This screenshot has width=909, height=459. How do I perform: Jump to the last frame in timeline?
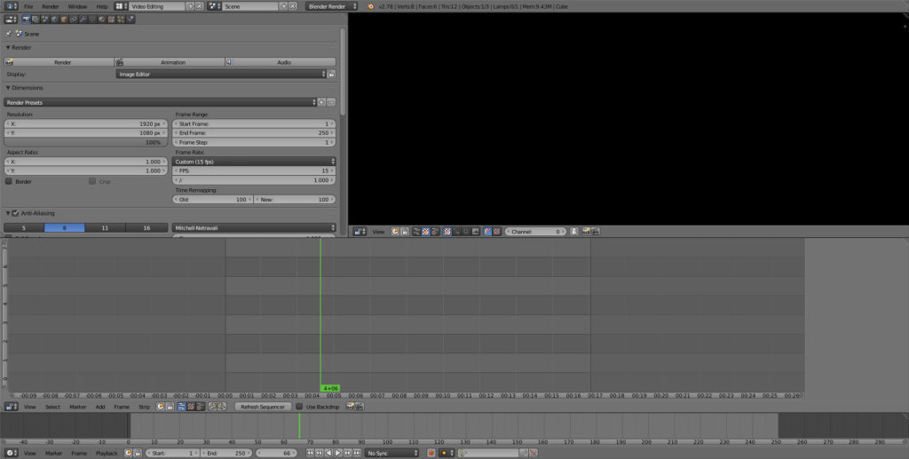356,453
